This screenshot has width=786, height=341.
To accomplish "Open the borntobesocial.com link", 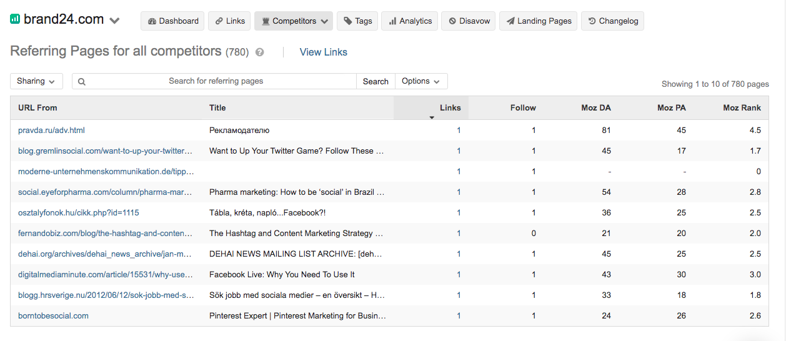I will (x=53, y=316).
